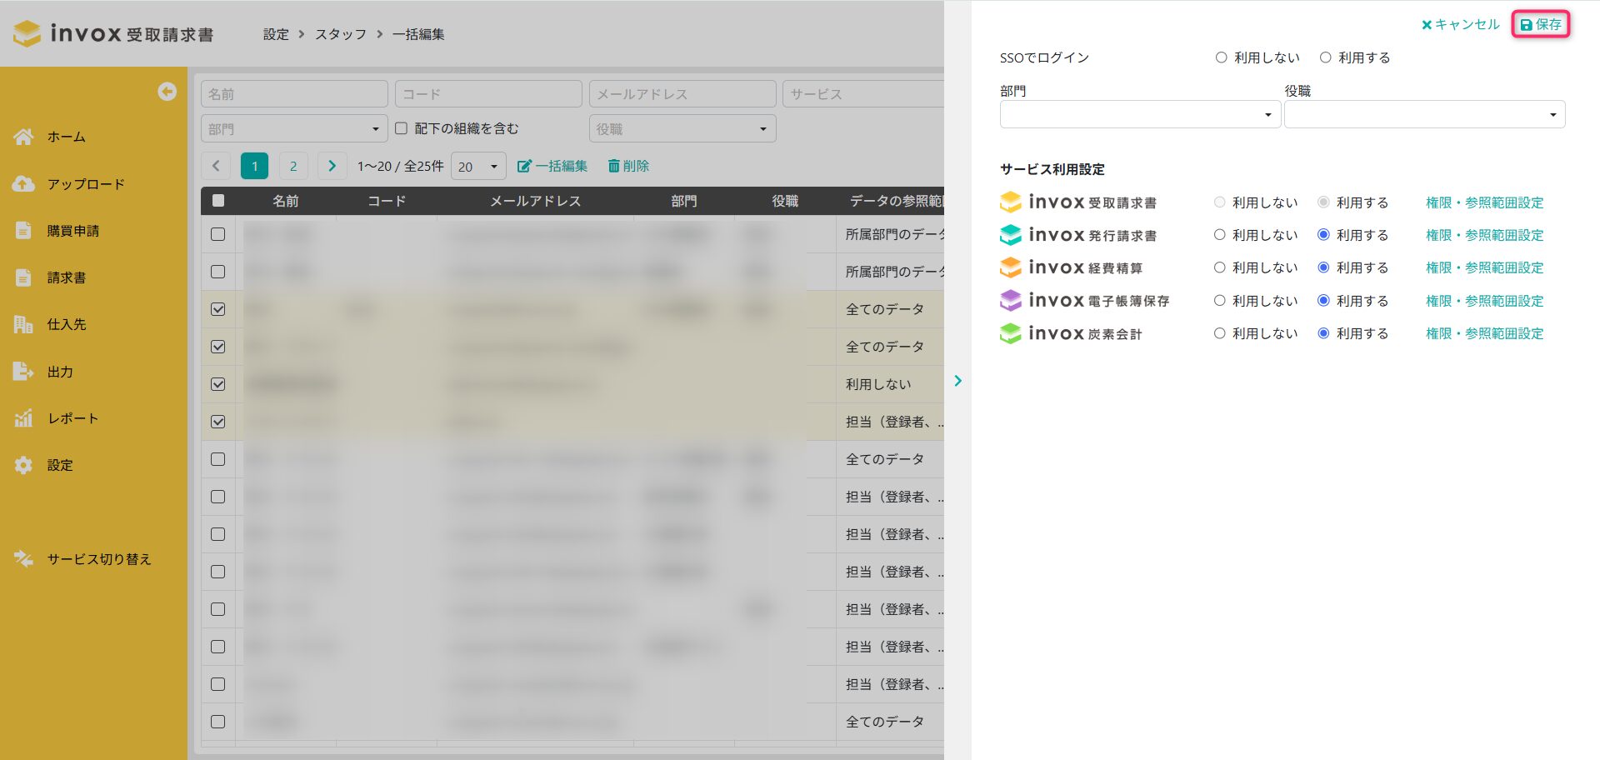
Task: Click the 仕入先 building icon
Action: (x=23, y=324)
